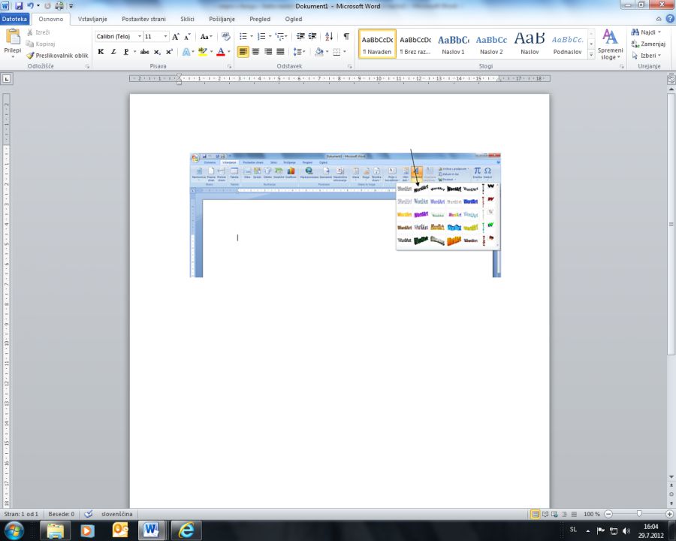The height and width of the screenshot is (541, 676).
Task: Open the Izberi (Select) dropdown
Action: [646, 55]
